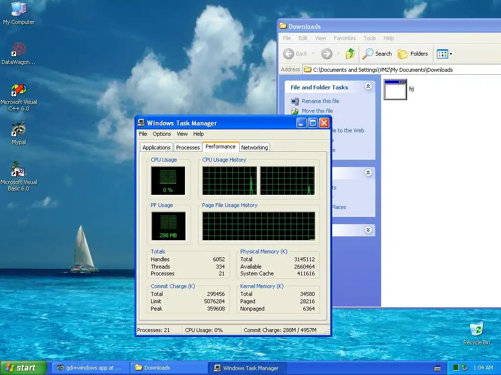Click Rename this file link
Screen dimensions: 501x375
(320, 101)
